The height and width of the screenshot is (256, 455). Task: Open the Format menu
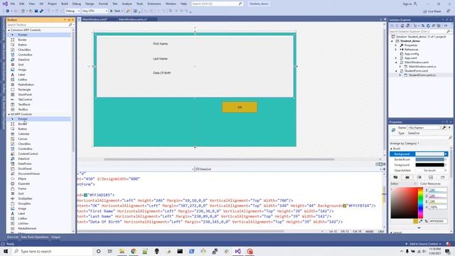point(103,4)
